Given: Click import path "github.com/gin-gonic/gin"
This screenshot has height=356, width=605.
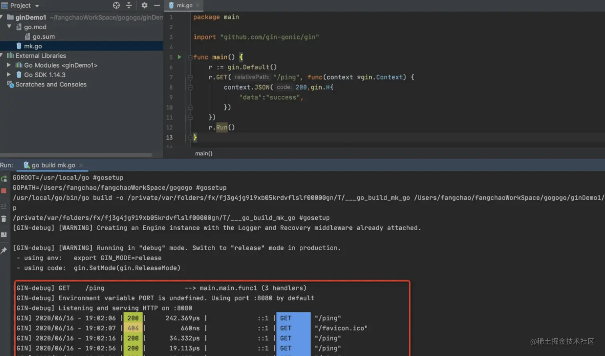Looking at the screenshot, I should pyautogui.click(x=270, y=37).
